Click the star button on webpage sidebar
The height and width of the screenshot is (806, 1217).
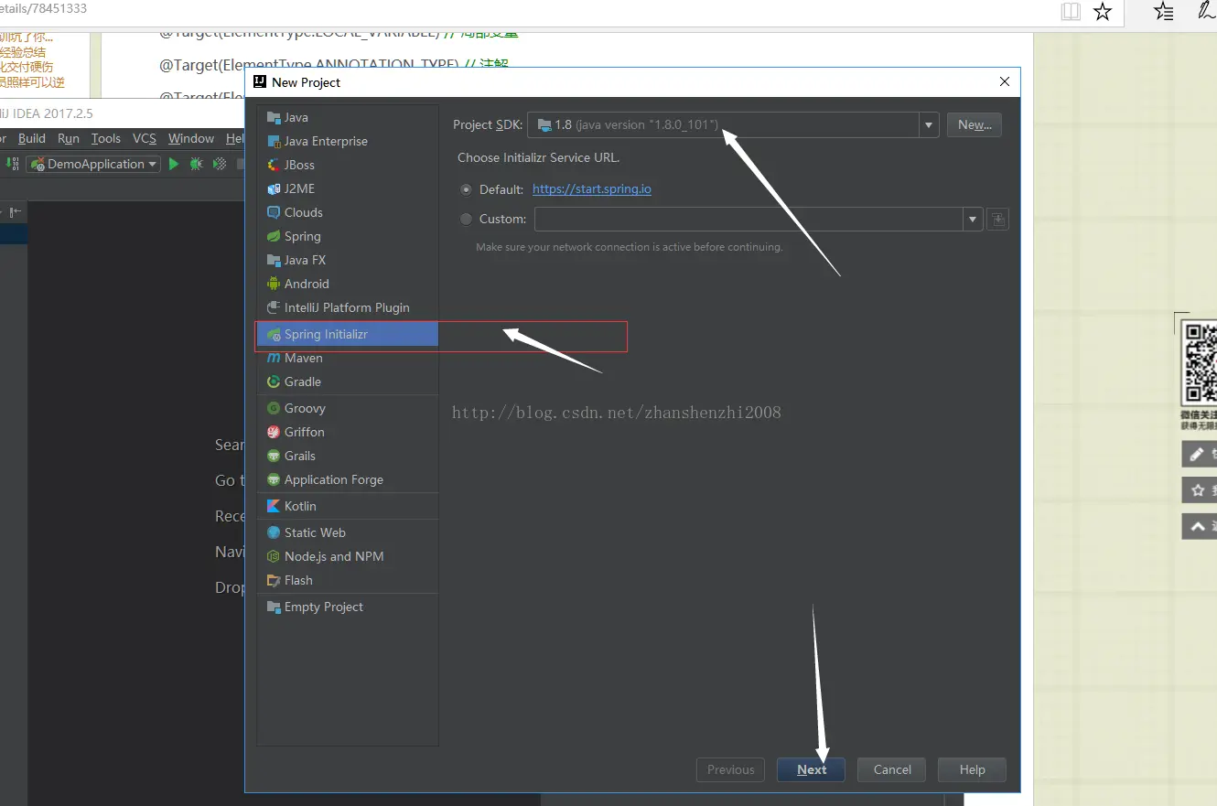(x=1199, y=490)
